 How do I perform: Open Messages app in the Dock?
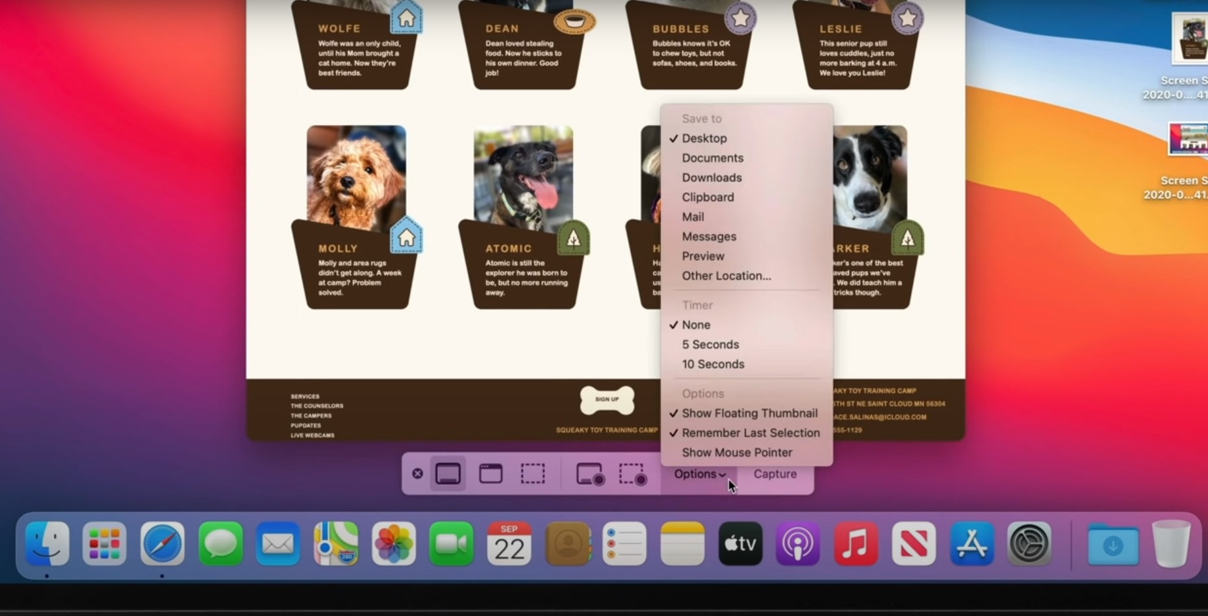[220, 543]
